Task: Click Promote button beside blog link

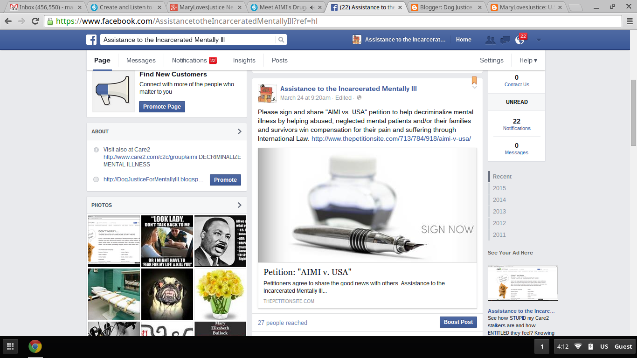Action: point(225,180)
